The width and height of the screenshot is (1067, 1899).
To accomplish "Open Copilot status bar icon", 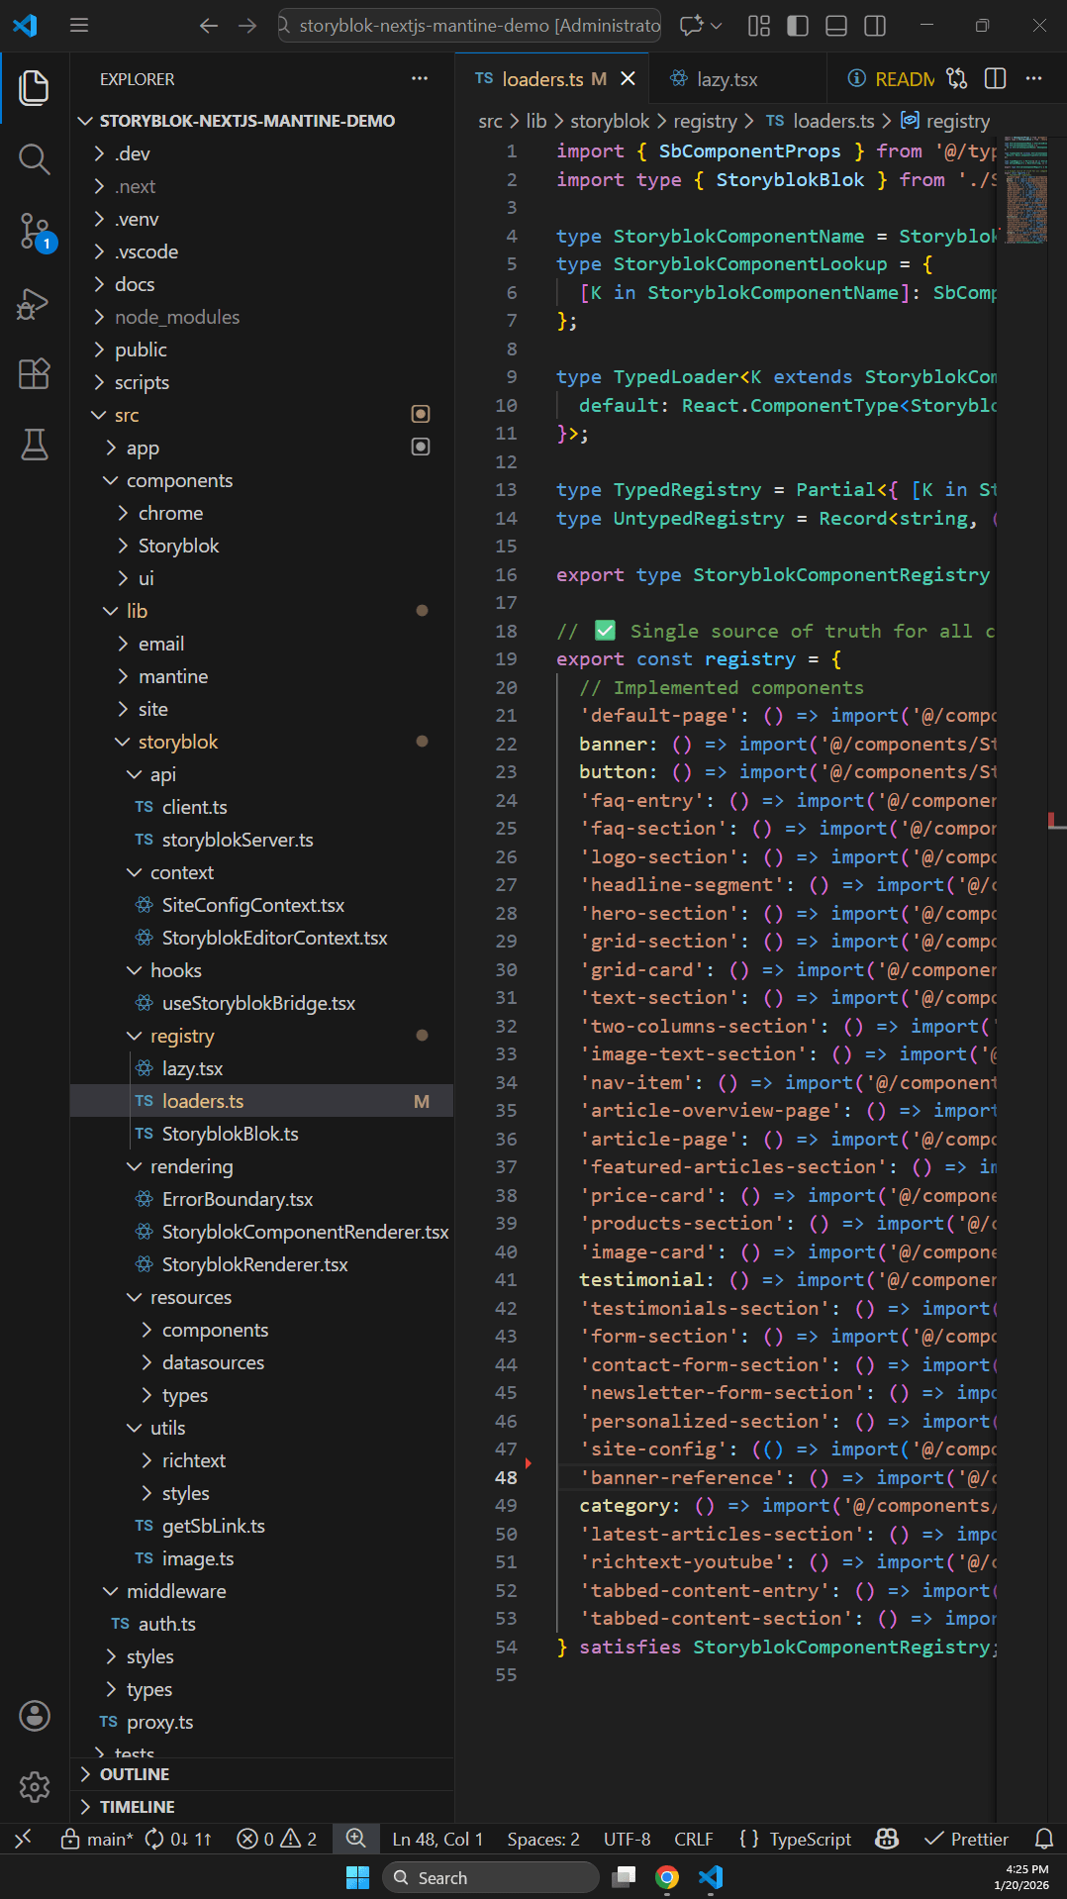I will 887,1839.
